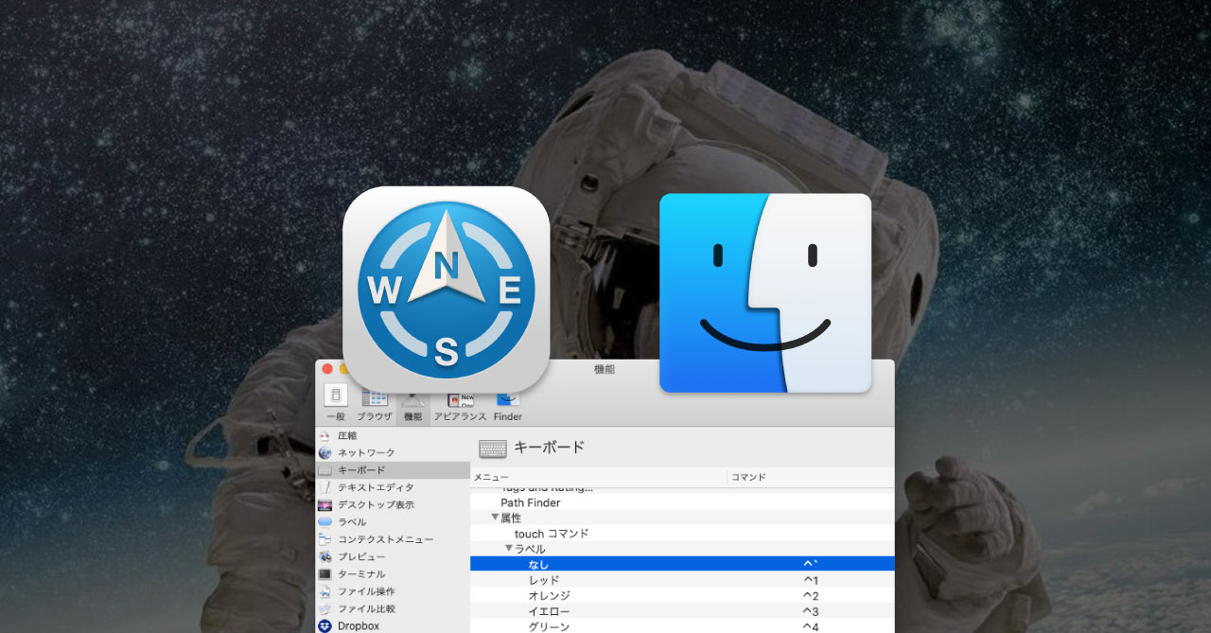Open the 一般 (General) preferences tab

[335, 402]
